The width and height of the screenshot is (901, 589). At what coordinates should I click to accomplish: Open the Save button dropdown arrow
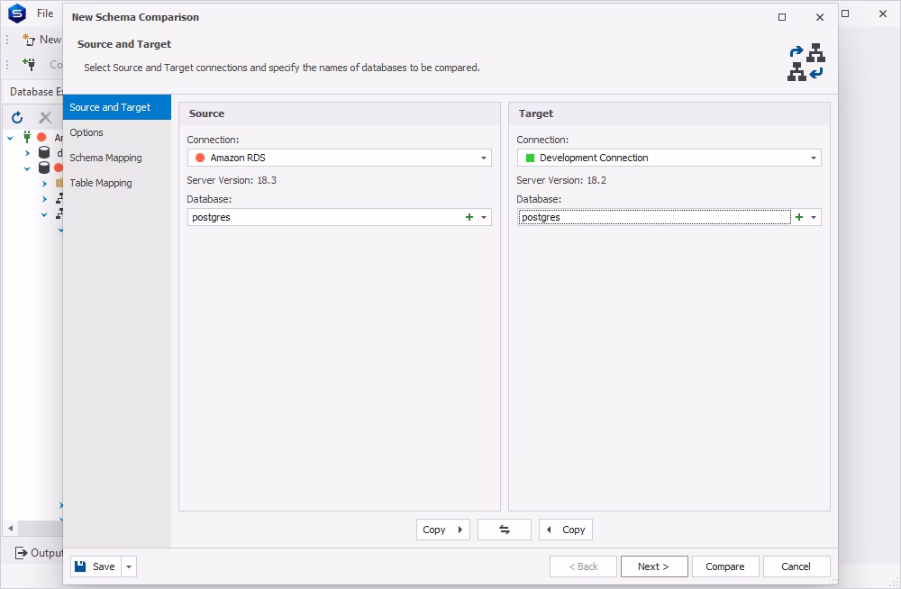pos(129,566)
